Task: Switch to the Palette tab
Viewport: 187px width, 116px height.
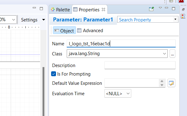Action: click(60, 9)
